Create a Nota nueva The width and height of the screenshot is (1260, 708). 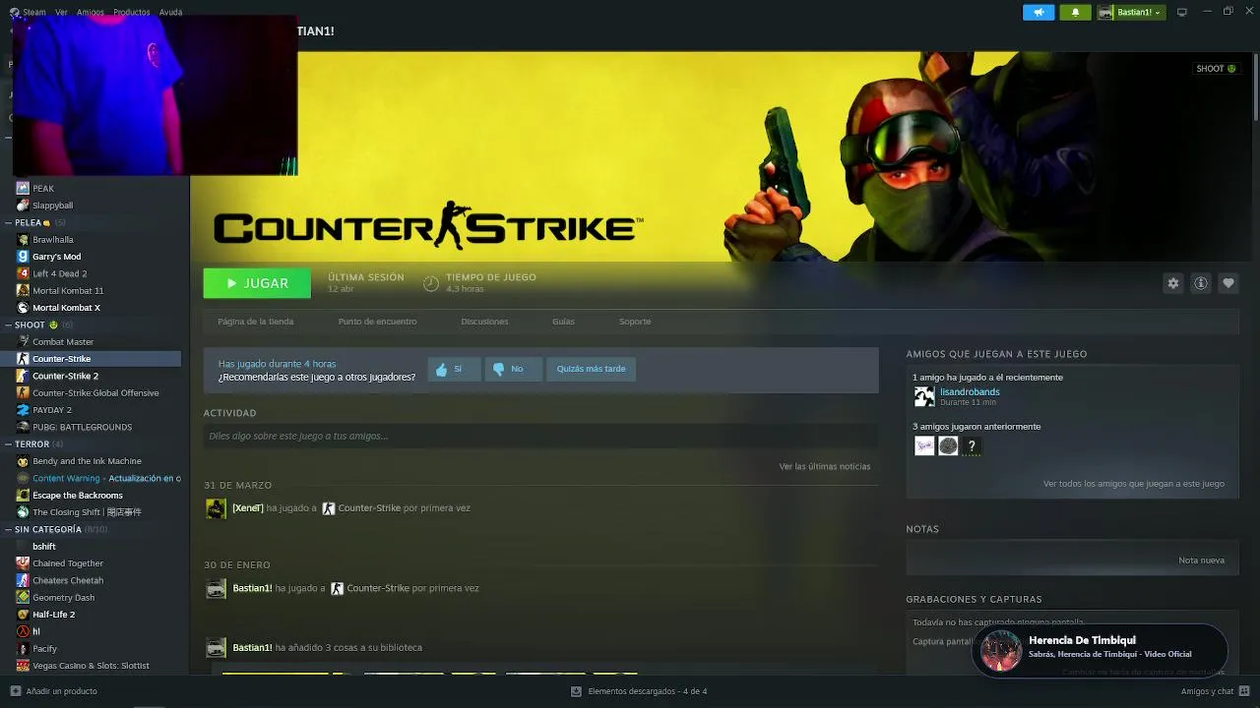[x=1202, y=560]
